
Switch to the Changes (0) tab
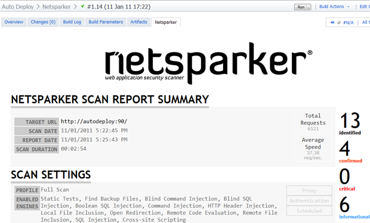tap(43, 22)
